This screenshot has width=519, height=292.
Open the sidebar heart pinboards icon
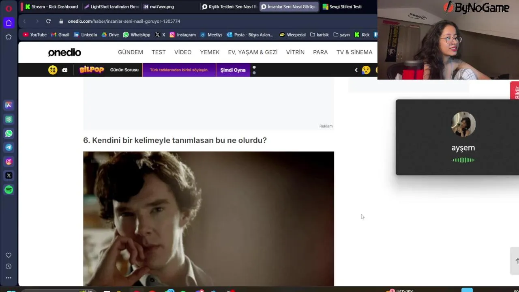coord(9,255)
